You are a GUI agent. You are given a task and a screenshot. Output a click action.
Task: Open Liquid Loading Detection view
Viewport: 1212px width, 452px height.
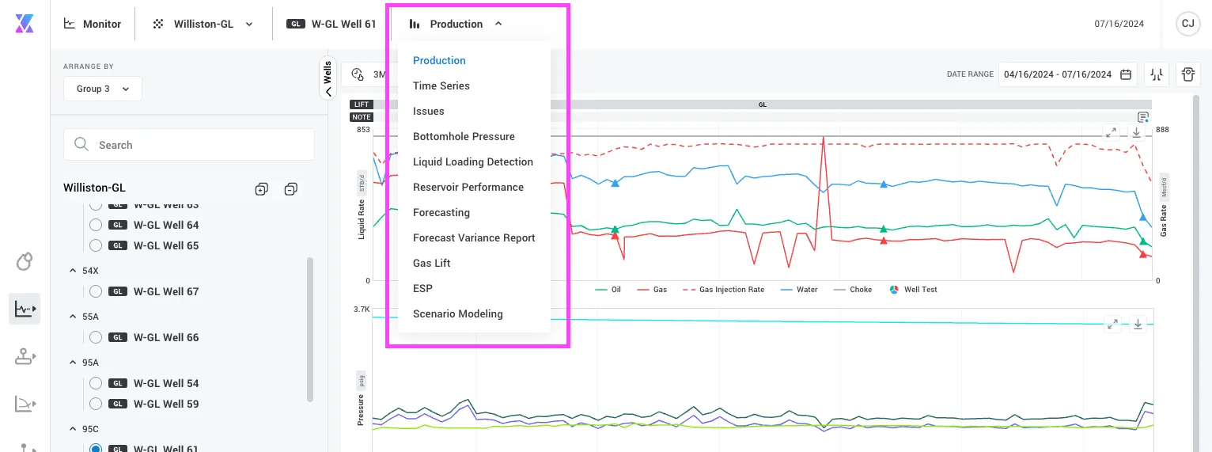tap(473, 161)
